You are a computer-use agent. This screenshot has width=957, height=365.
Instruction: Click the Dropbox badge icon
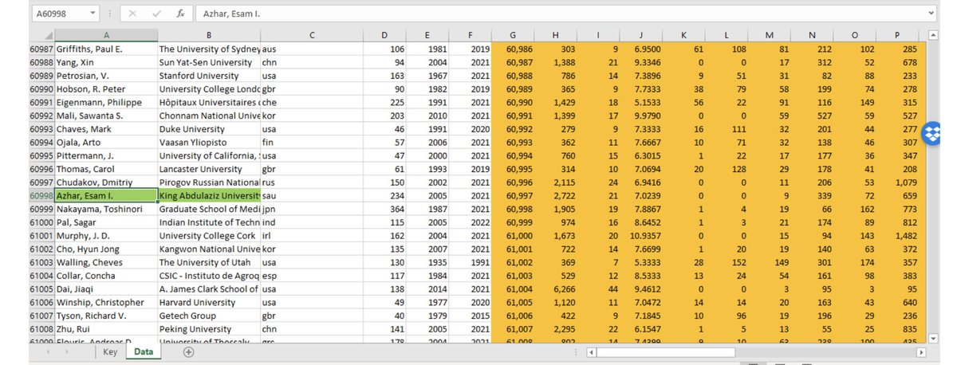pos(932,135)
